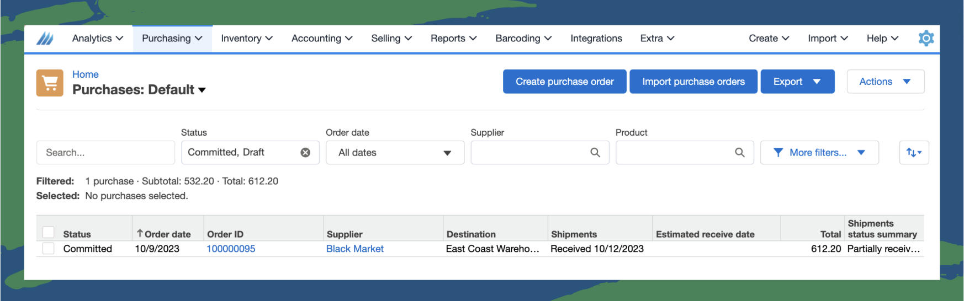
Task: Click the Product search magnifier icon
Action: tap(740, 153)
